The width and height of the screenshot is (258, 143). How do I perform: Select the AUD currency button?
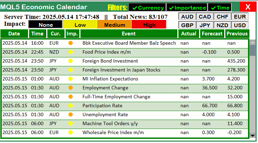pos(187,16)
